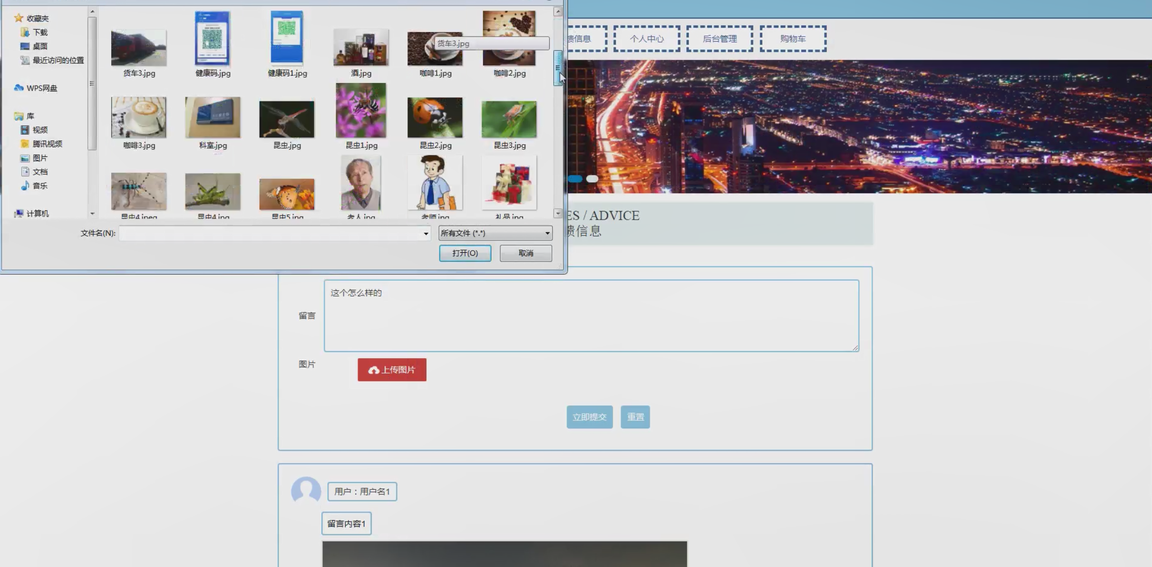
Task: Click the 打开(O) button
Action: [465, 253]
